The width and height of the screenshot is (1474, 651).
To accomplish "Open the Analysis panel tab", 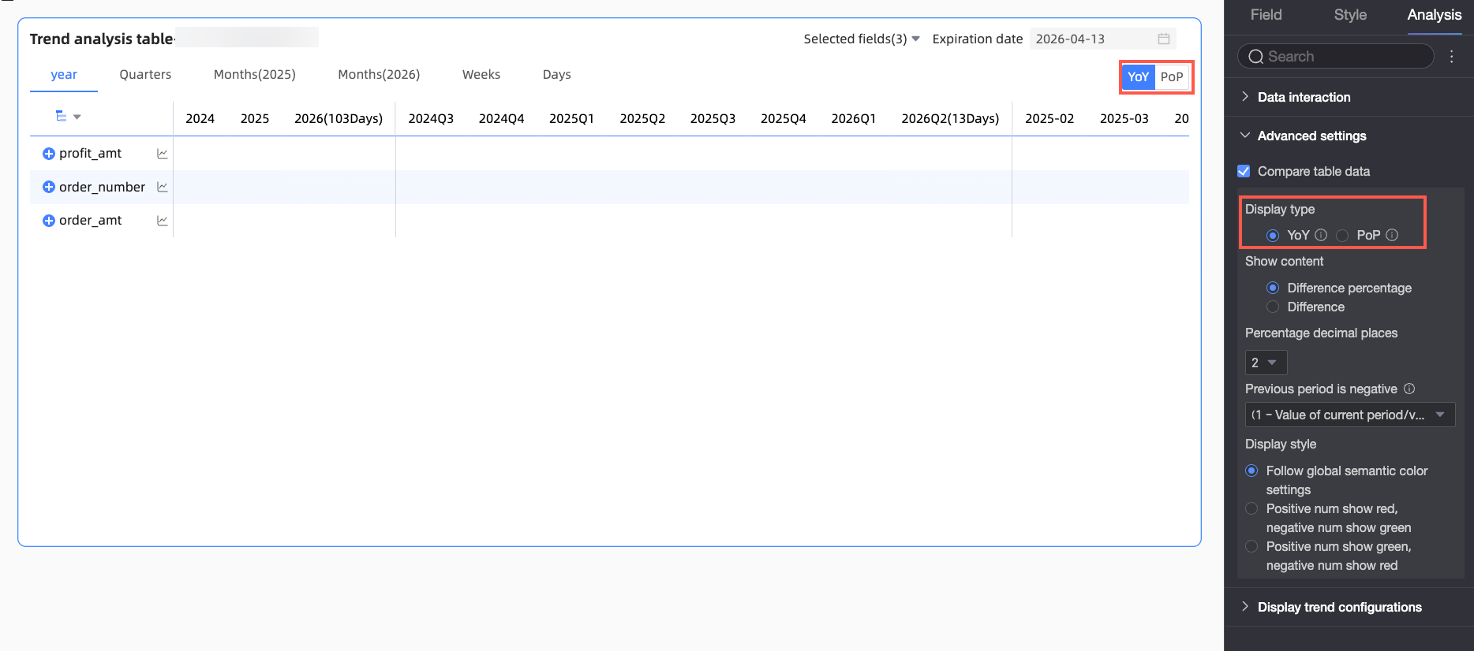I will pyautogui.click(x=1435, y=15).
